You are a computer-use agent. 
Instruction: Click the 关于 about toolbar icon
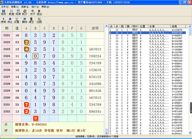click(33, 12)
